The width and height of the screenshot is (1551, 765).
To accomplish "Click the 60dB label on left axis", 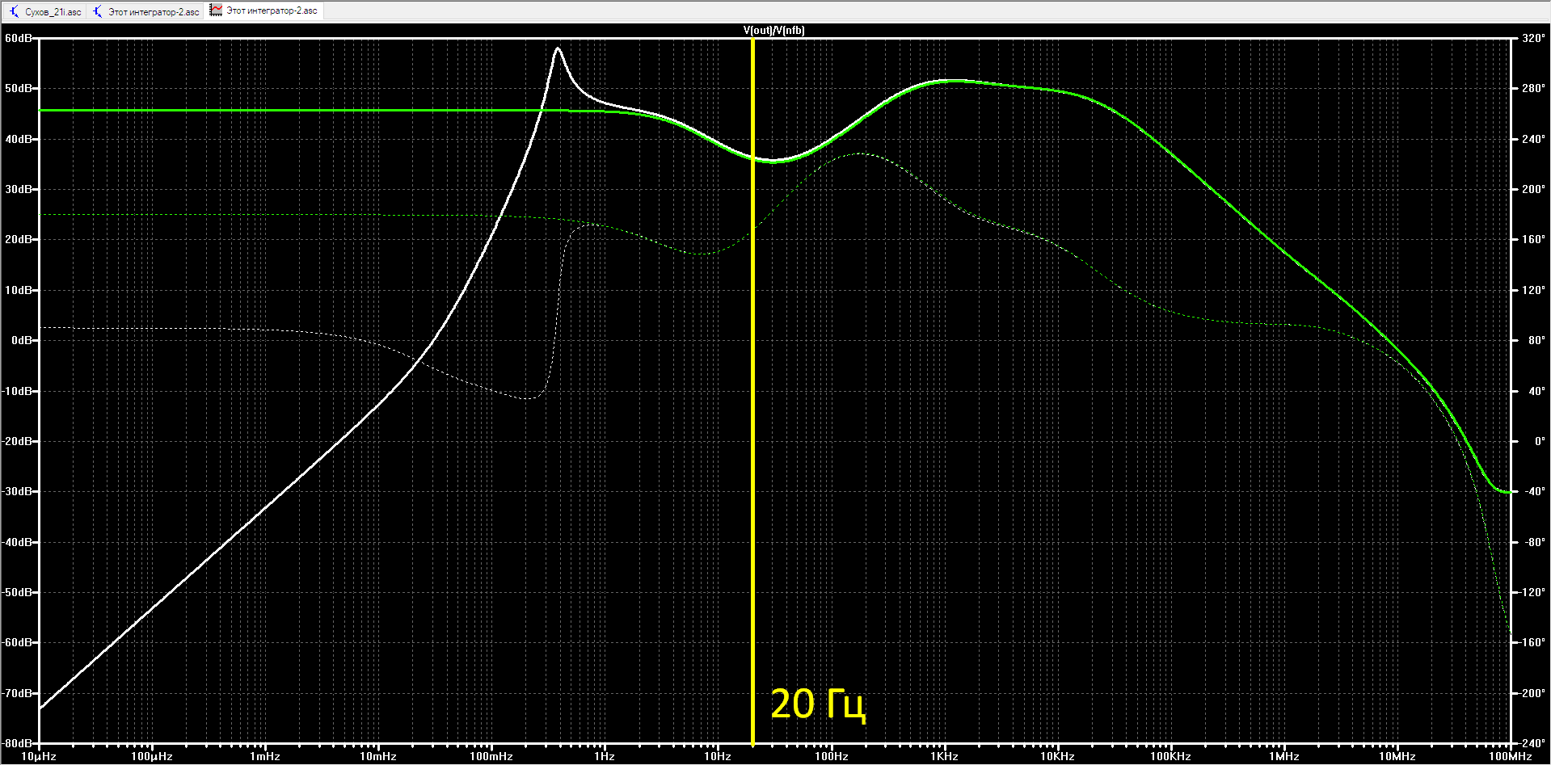I will point(19,38).
